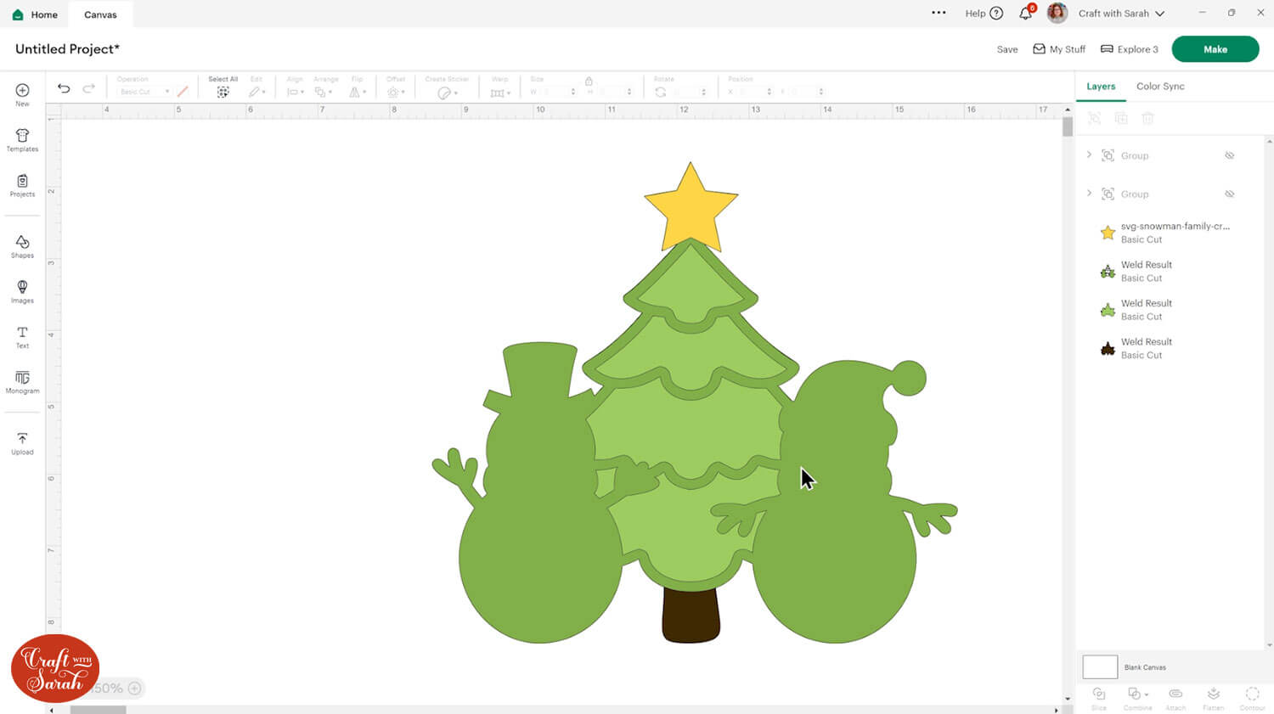The width and height of the screenshot is (1274, 714).
Task: Open the Monogram tool
Action: (x=22, y=381)
